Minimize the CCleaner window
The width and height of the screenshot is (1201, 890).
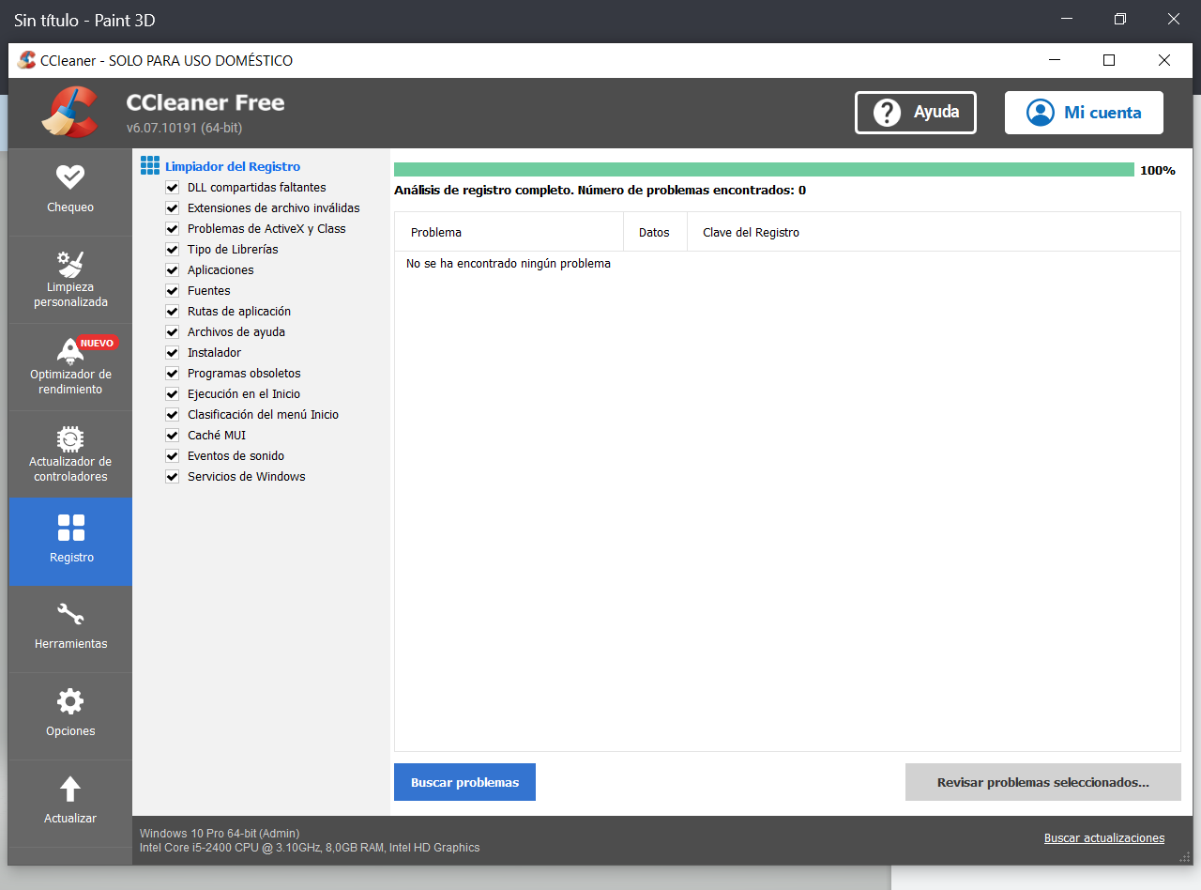point(1055,60)
